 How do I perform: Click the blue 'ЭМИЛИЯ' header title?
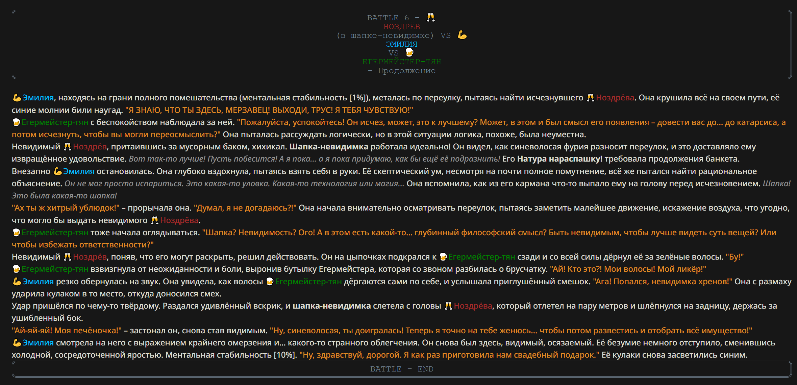(x=402, y=44)
